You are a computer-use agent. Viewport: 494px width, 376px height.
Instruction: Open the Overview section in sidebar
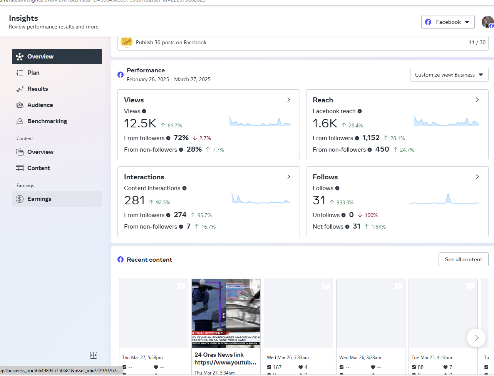pos(57,57)
